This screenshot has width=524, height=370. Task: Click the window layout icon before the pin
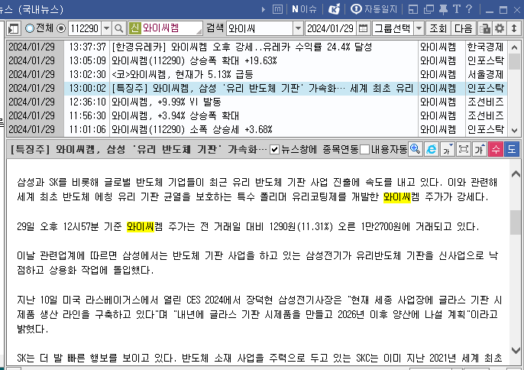point(413,9)
